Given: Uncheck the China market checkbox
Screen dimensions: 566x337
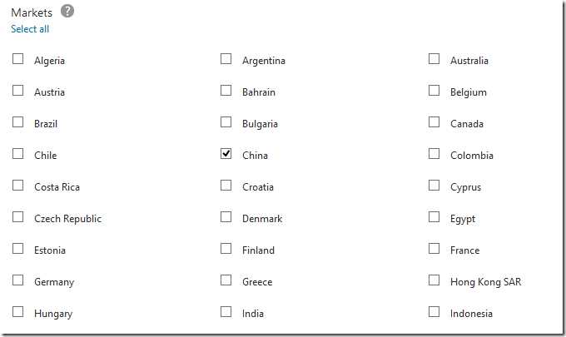Looking at the screenshot, I should tap(226, 154).
